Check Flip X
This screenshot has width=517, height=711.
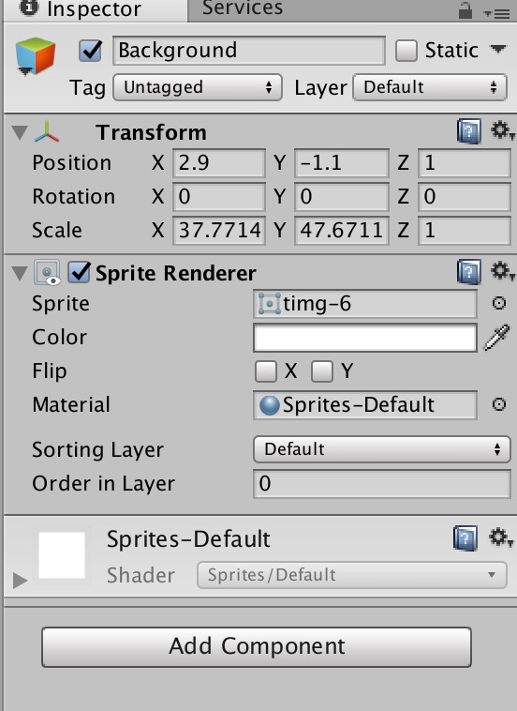(266, 371)
